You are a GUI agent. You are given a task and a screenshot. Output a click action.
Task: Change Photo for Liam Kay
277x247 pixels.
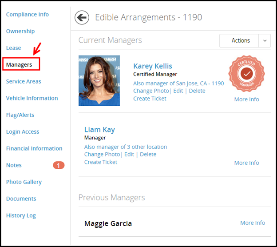pyautogui.click(x=102, y=154)
